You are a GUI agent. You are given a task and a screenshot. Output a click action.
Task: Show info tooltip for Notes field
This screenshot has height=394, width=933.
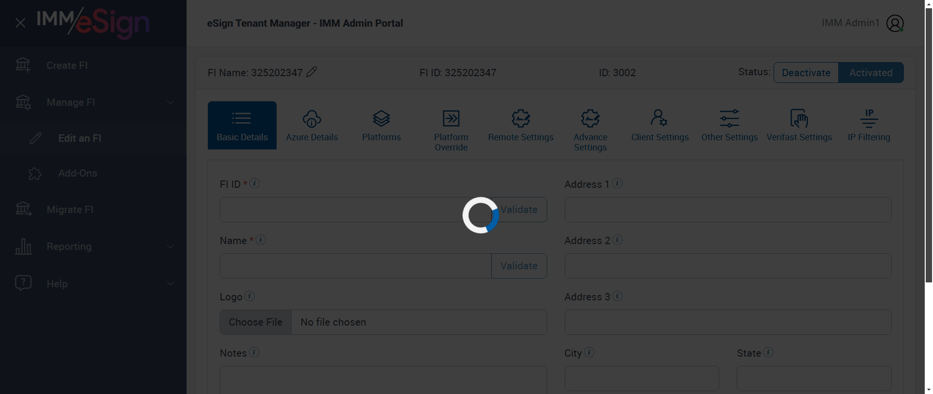pos(254,352)
